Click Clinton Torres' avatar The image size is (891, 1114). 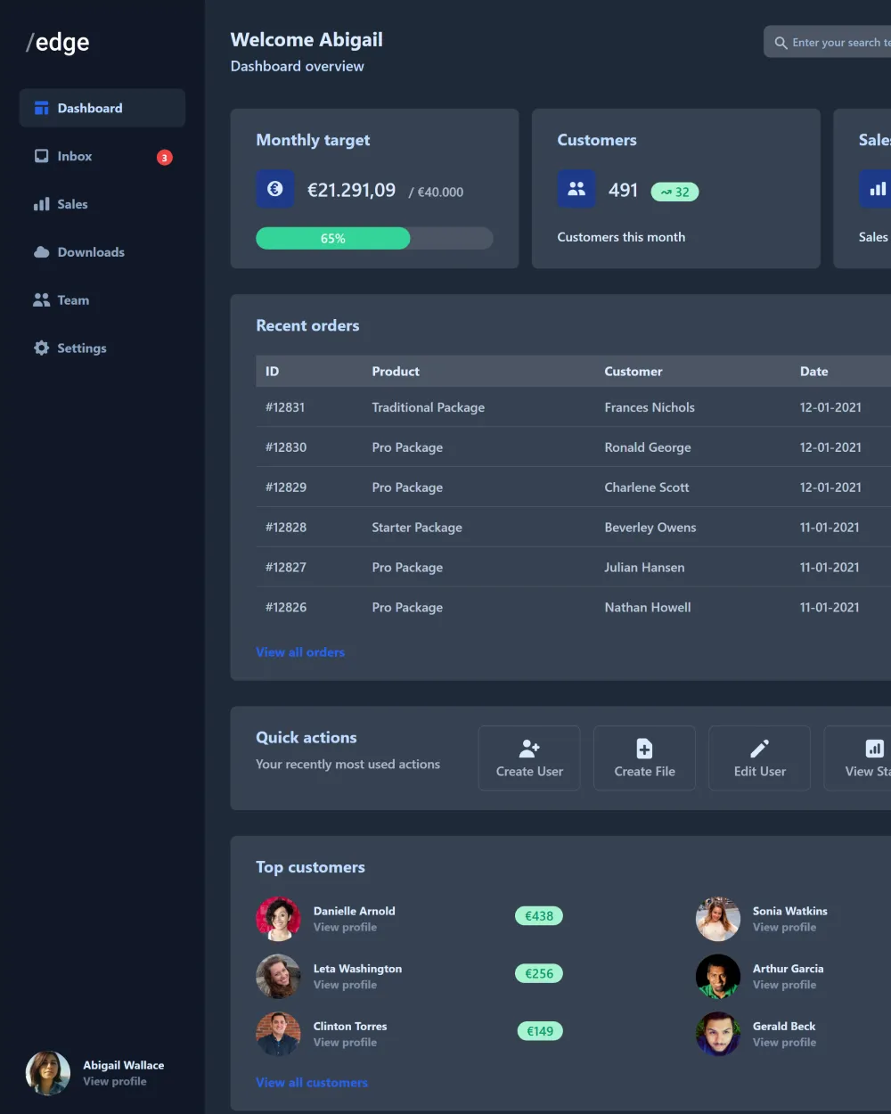coord(278,1034)
